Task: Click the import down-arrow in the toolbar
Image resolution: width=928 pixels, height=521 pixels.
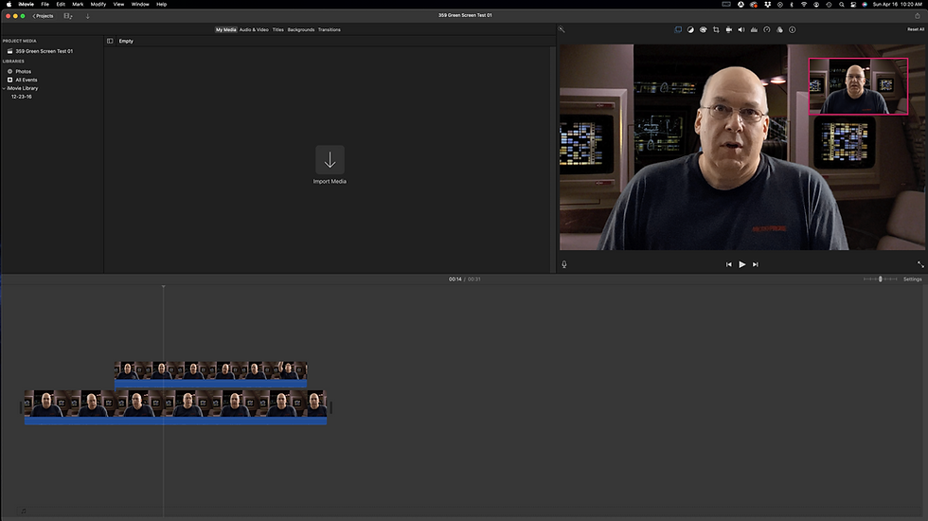Action: click(87, 16)
